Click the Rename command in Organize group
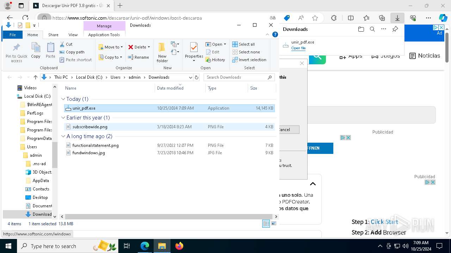The image size is (451, 253). click(x=138, y=57)
